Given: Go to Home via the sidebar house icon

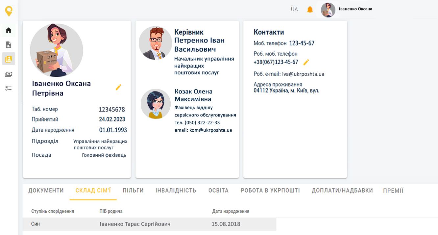Looking at the screenshot, I should tap(9, 30).
